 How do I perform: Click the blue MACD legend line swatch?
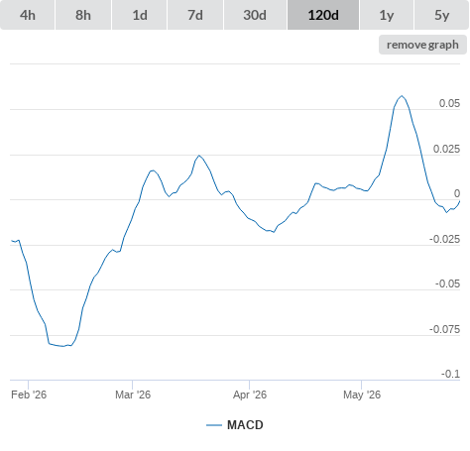[x=214, y=425]
